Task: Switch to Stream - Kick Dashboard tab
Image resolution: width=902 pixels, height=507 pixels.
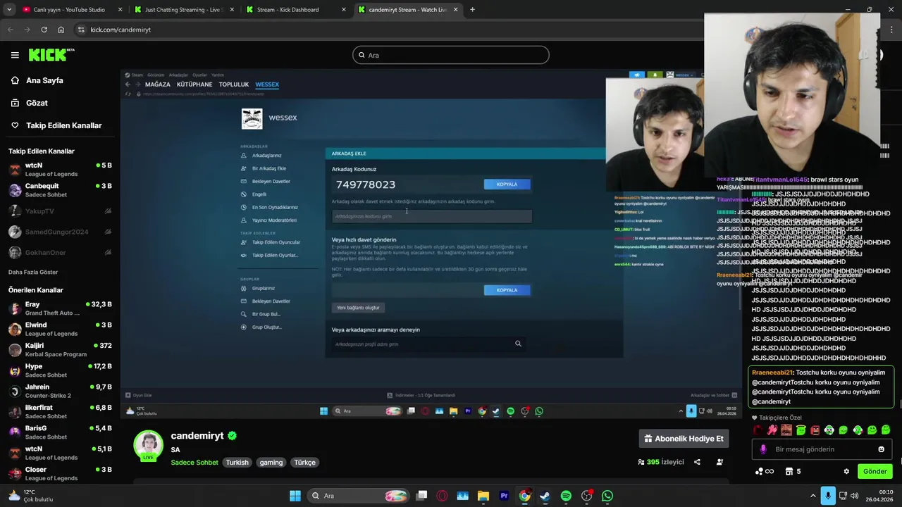Action: coord(296,10)
